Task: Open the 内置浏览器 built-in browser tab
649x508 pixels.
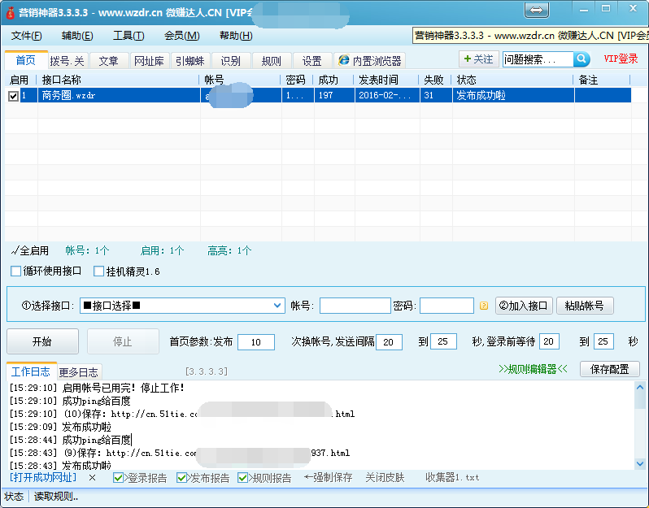Action: 370,61
